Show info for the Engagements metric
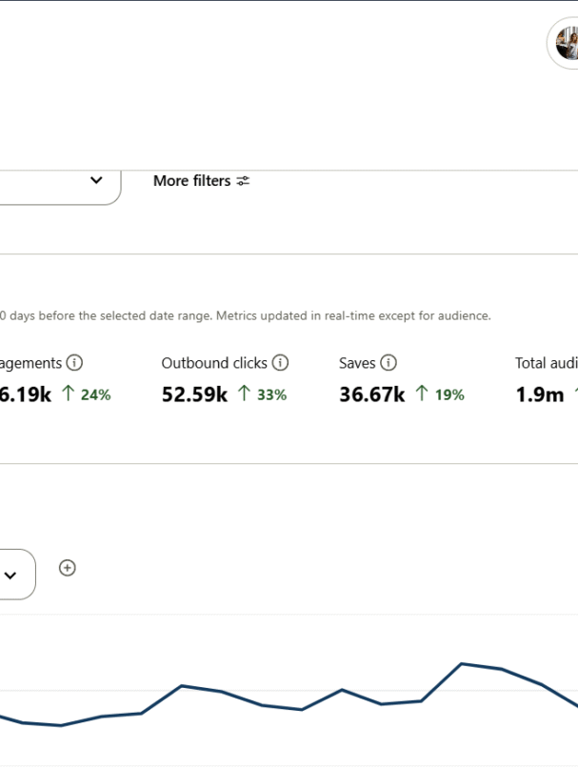This screenshot has width=578, height=769. pos(74,363)
